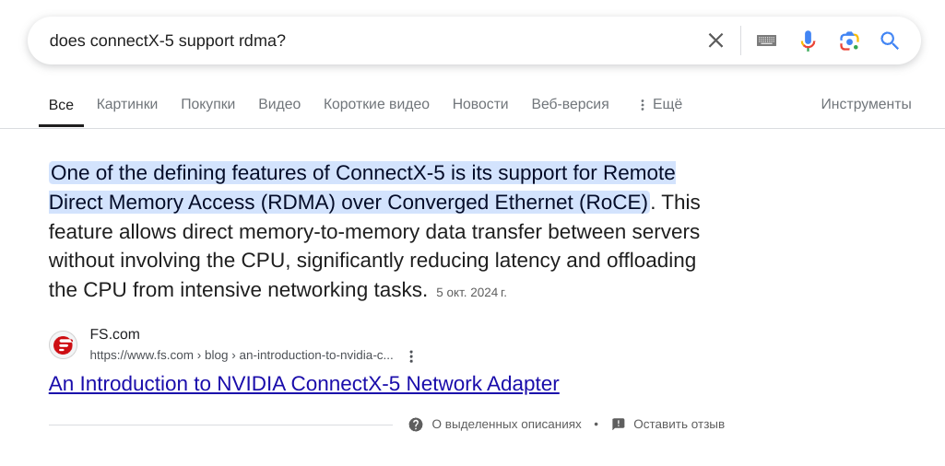Open the Короткие видео tab
Viewport: 945px width, 466px height.
(376, 104)
